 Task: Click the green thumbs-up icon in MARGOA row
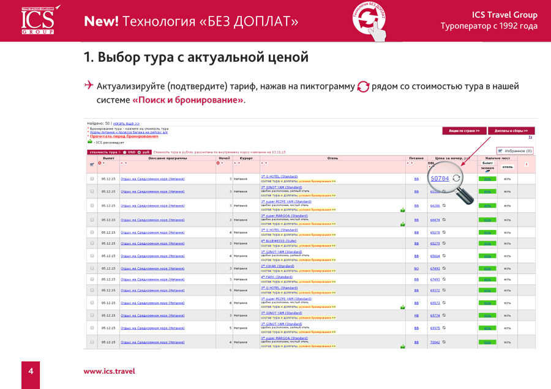point(402,224)
